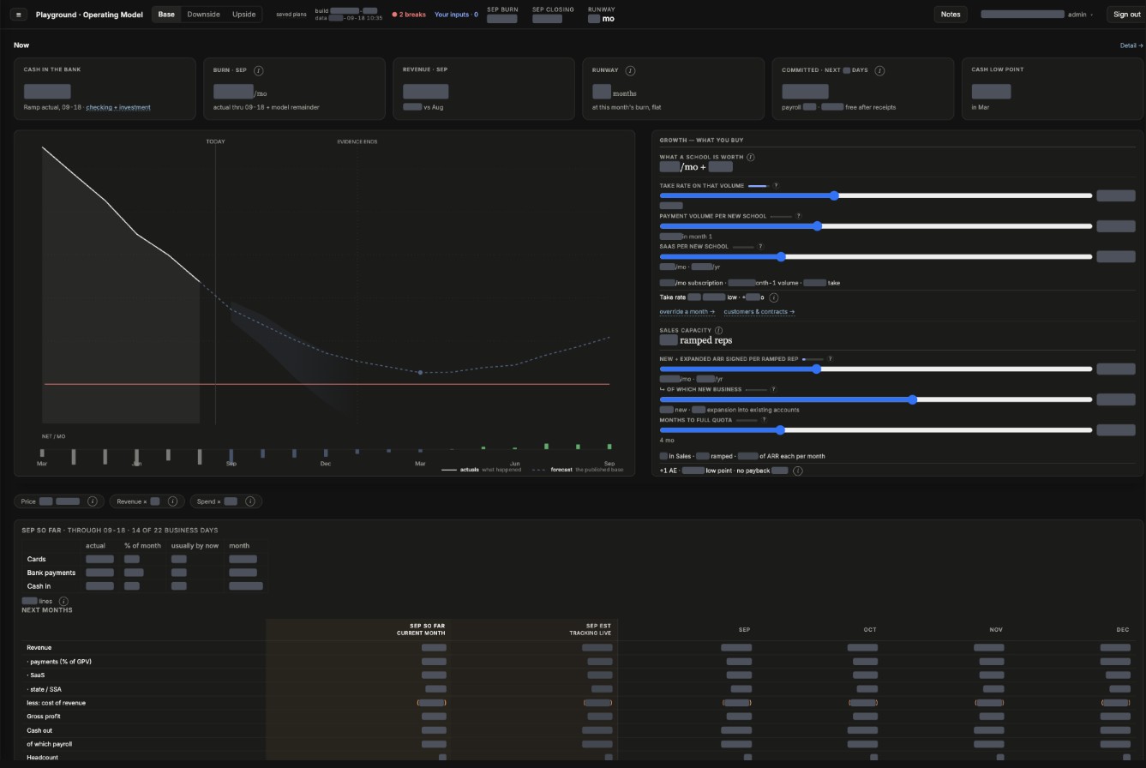Open the customers & contracts → link
Screen dimensions: 1146x768
(759, 312)
